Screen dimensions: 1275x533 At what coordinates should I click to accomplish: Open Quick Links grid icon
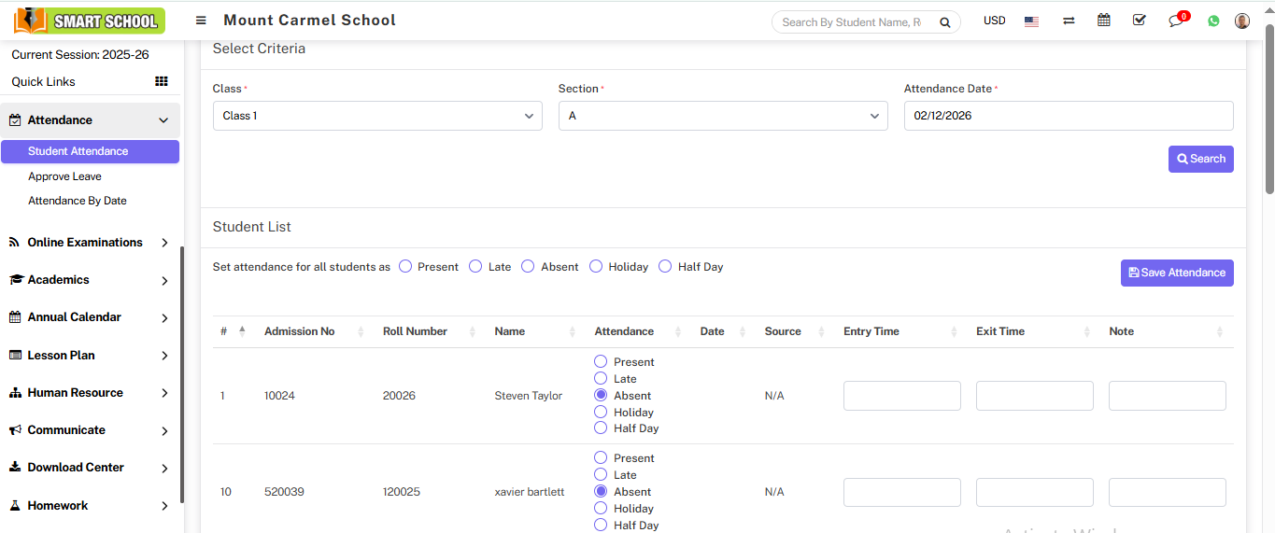162,82
